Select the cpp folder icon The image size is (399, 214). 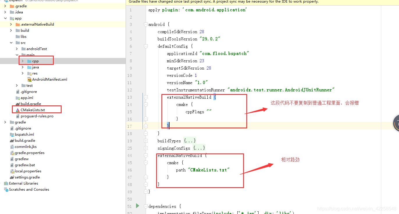(x=29, y=61)
